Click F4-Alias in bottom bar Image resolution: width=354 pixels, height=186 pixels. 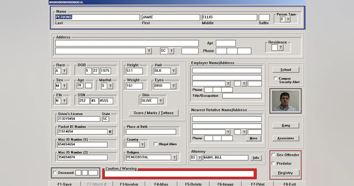(x=161, y=184)
